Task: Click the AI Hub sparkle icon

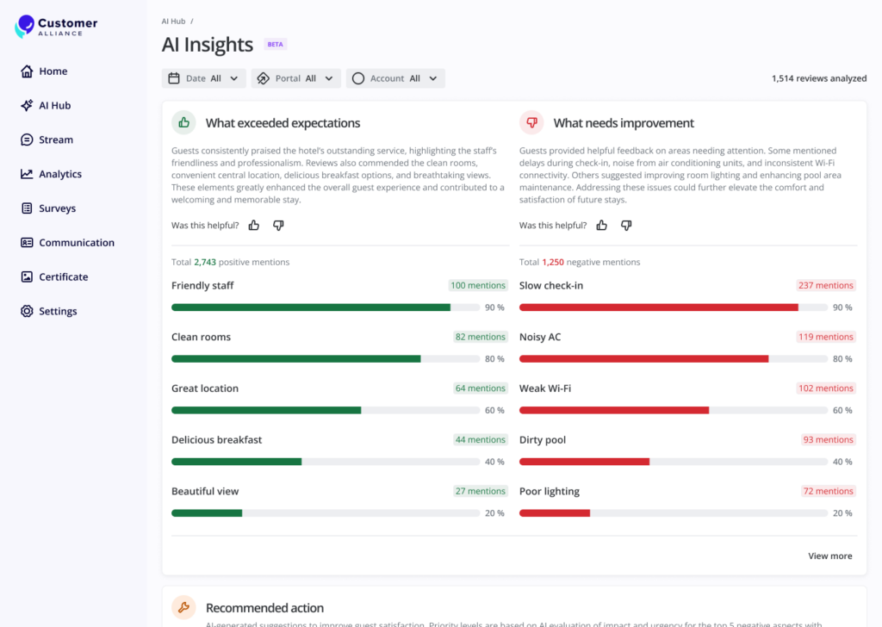Action: (27, 106)
